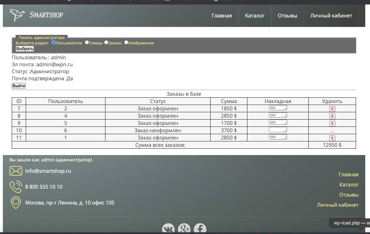This screenshot has height=234, width=370.
Task: Go to Отзывы in top menu
Action: pos(287,16)
